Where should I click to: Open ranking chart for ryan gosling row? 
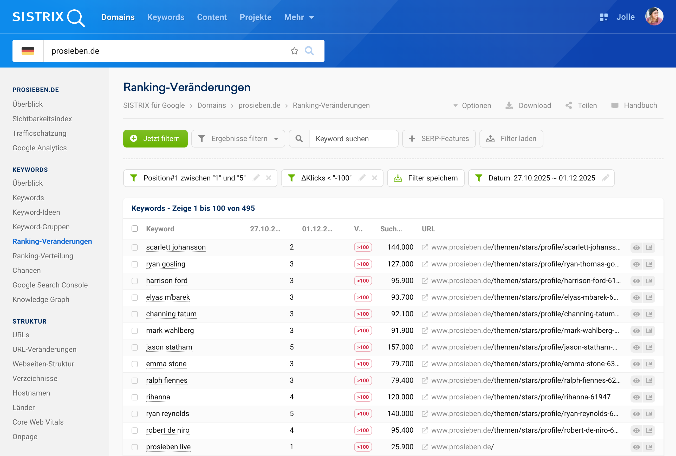650,264
